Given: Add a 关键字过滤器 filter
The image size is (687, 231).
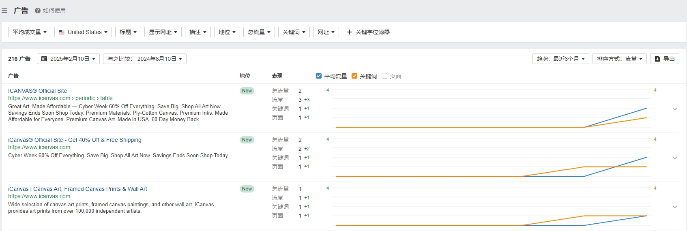Looking at the screenshot, I should (368, 32).
